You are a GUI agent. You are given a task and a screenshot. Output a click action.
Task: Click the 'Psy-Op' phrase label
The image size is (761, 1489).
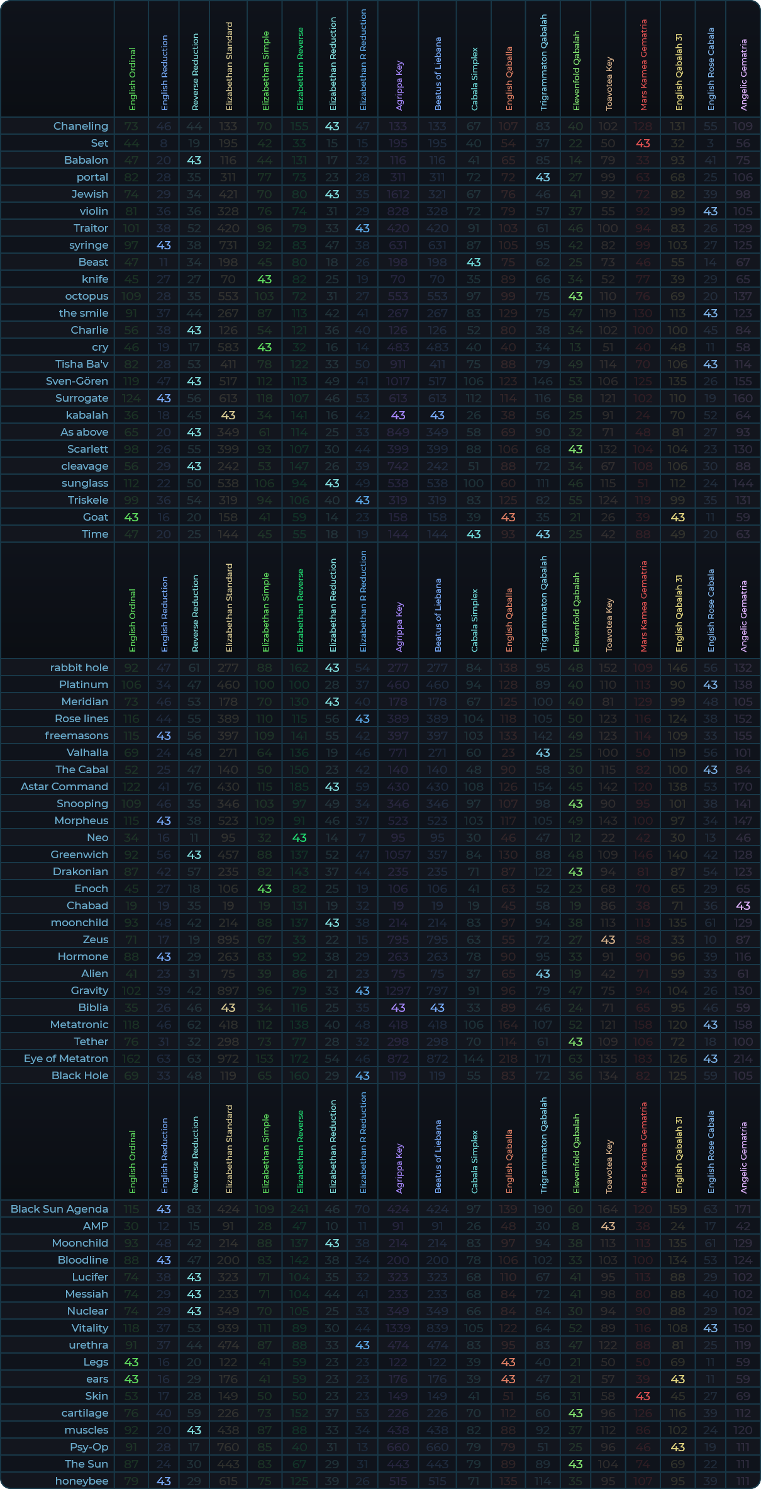(89, 1447)
